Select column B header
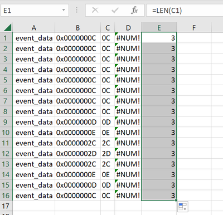 click(77, 28)
